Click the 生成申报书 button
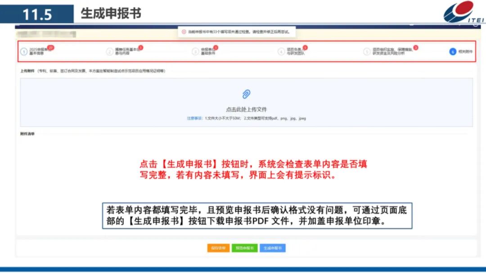This screenshot has height=273, width=486. pos(271,248)
